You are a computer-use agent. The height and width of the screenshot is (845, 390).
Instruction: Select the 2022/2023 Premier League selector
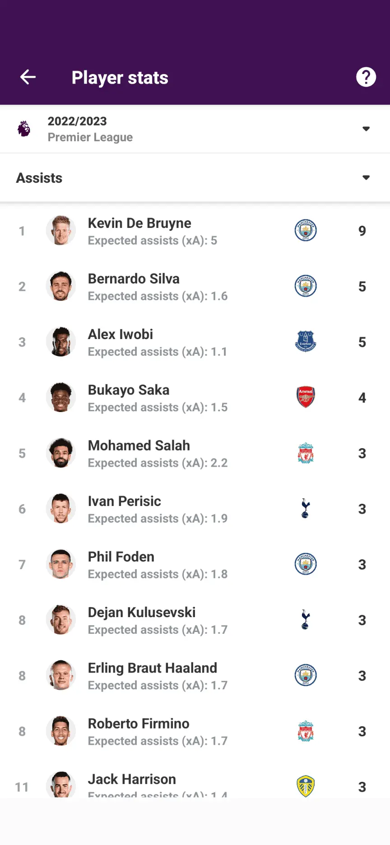click(x=90, y=129)
